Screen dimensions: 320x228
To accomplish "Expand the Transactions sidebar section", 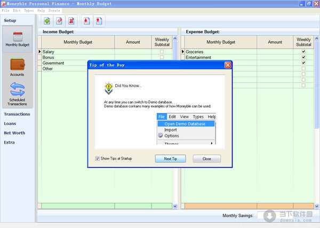I will 17,114.
